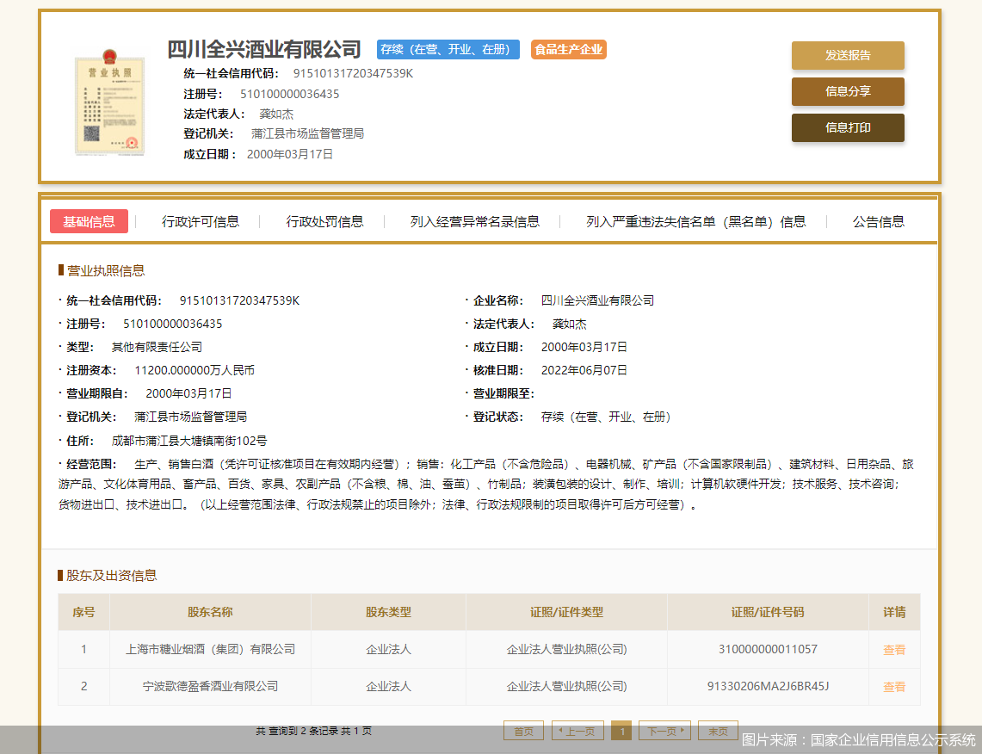This screenshot has width=982, height=754.
Task: Switch to the 行政许可信息 tab
Action: pyautogui.click(x=201, y=222)
